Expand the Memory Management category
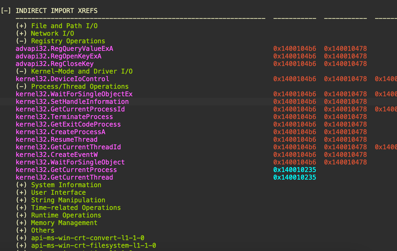Screen dimensions: 397x251 coord(21,223)
